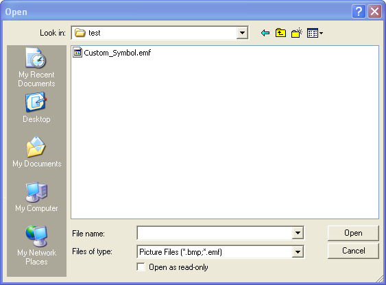Click the Up One Level folder icon
Screen dimensions: 386x285
pyautogui.click(x=280, y=33)
